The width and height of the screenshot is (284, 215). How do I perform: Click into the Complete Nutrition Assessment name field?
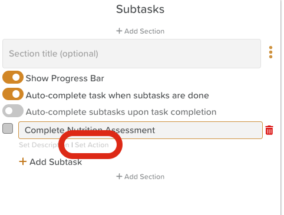click(140, 130)
